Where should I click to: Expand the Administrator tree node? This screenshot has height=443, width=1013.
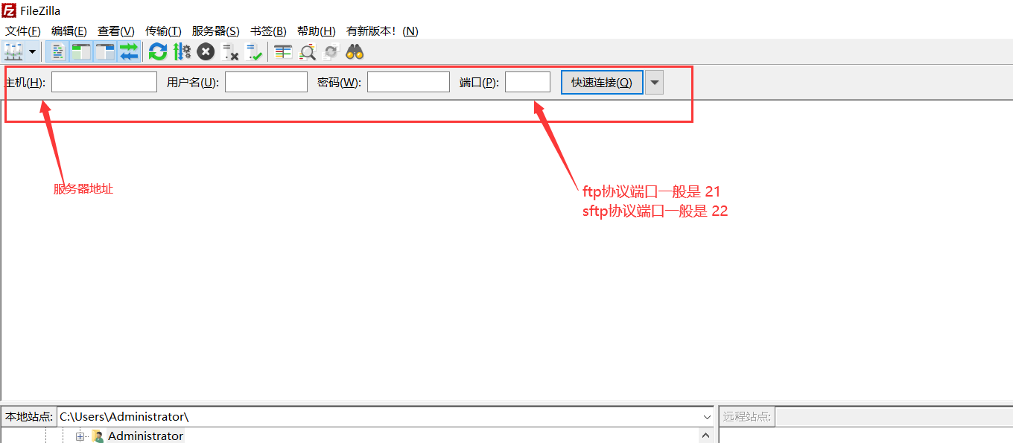[x=80, y=436]
